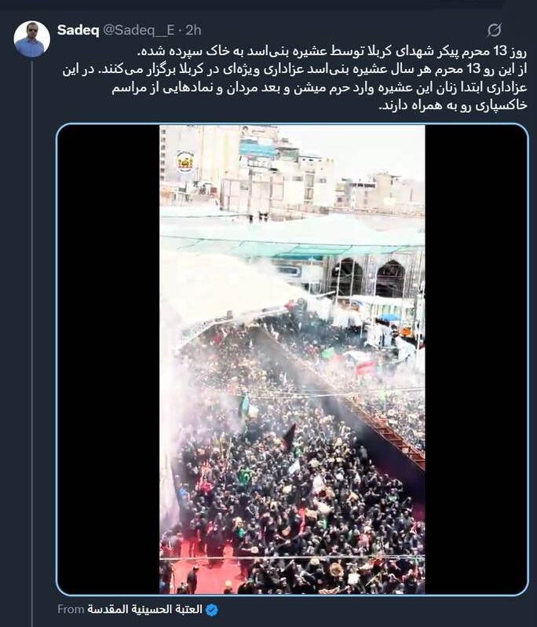Click the left black bar of video
Screen dimensions: 537x627
tap(108, 359)
